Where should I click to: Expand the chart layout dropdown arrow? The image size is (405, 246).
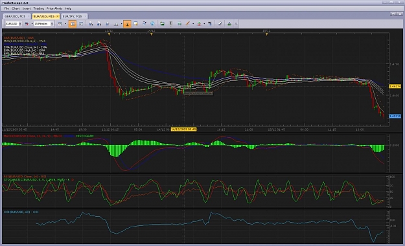(x=65, y=24)
